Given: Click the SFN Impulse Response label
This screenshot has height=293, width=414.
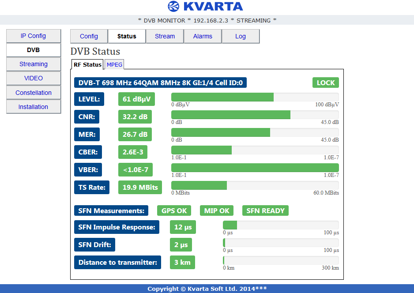Looking at the screenshot, I should click(117, 227).
